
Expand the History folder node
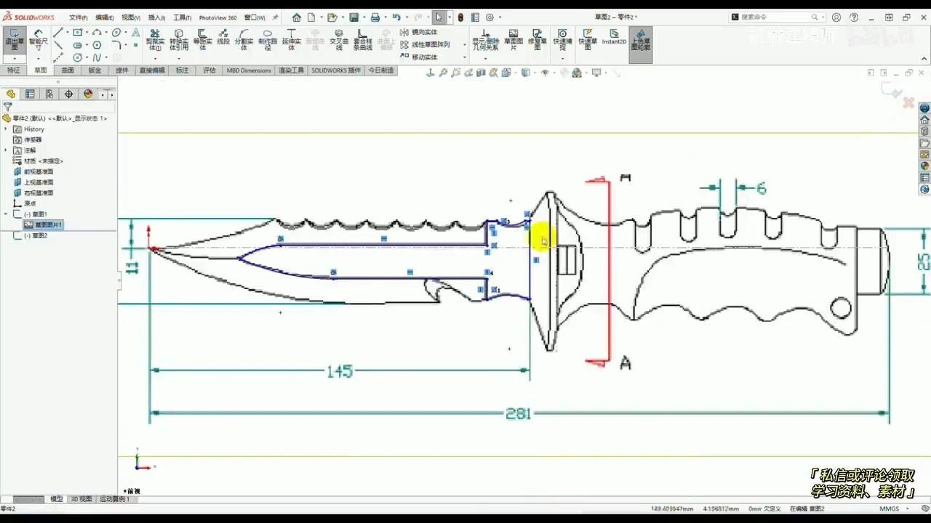[6, 129]
